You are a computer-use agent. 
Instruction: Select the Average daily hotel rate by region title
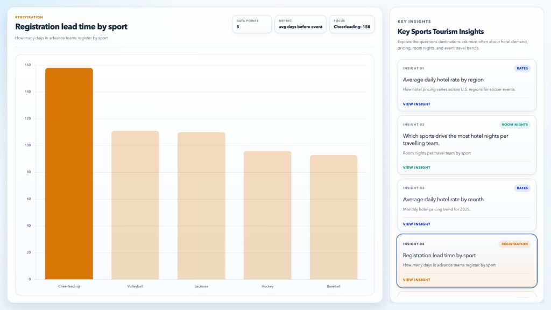pos(443,80)
